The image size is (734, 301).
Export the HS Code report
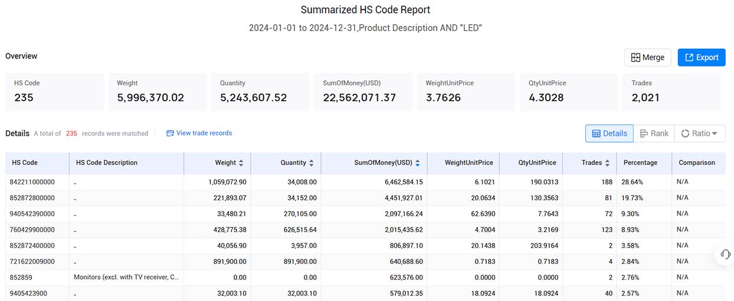[702, 57]
